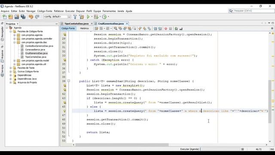Click the Profile Project icon
This screenshot has width=275, height=155.
coord(104,17)
